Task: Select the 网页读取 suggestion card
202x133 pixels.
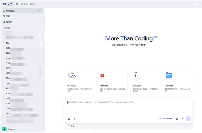Action: pos(80,81)
